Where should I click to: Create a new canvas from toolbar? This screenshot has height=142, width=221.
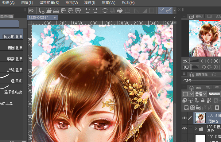click(x=41, y=10)
